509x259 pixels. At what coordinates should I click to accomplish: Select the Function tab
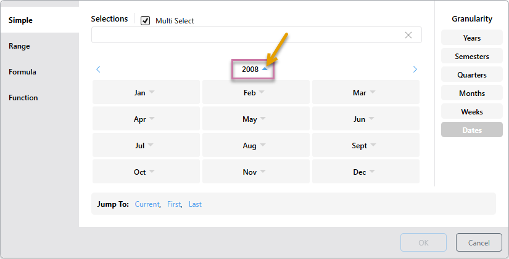(x=23, y=98)
